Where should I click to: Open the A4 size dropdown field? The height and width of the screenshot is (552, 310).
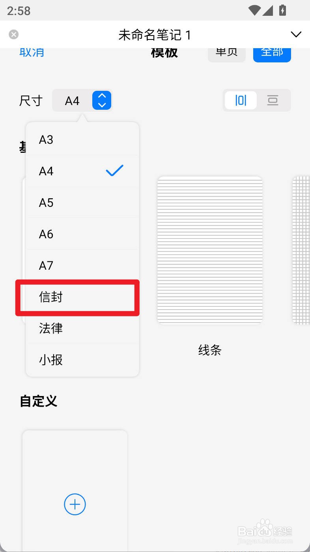coord(82,100)
